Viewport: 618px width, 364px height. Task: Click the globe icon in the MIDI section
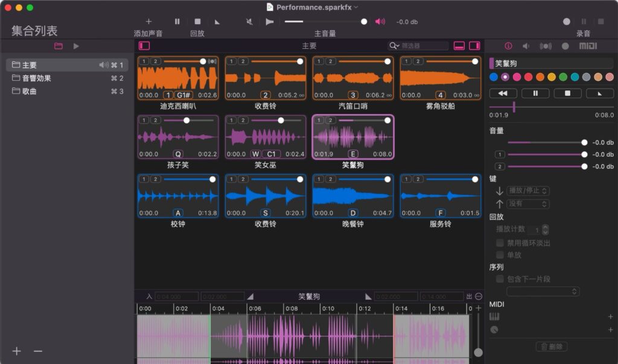[494, 330]
